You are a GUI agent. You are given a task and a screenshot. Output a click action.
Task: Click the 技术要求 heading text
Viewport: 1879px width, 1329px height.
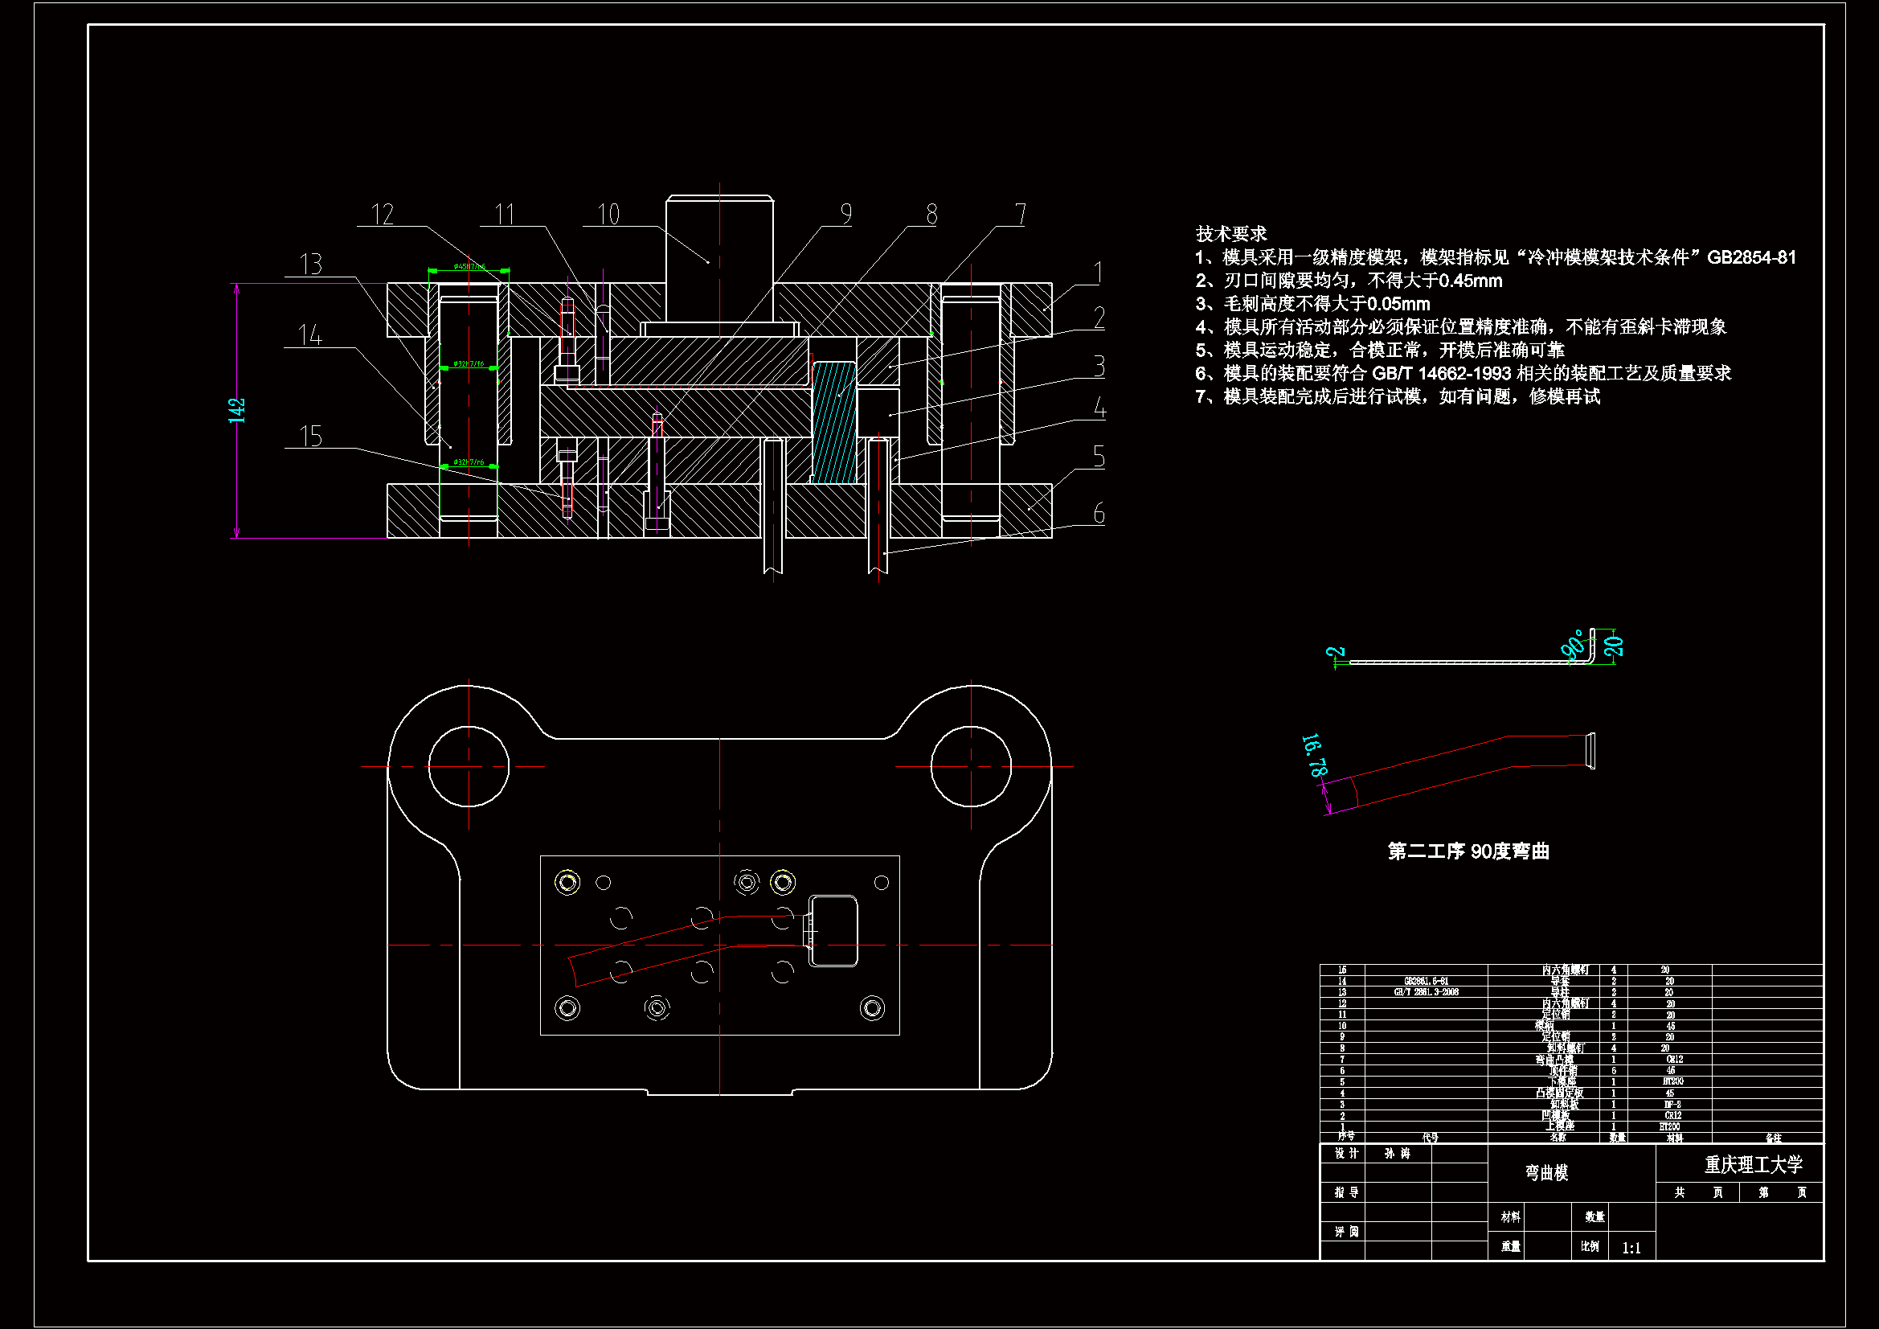click(x=1231, y=234)
